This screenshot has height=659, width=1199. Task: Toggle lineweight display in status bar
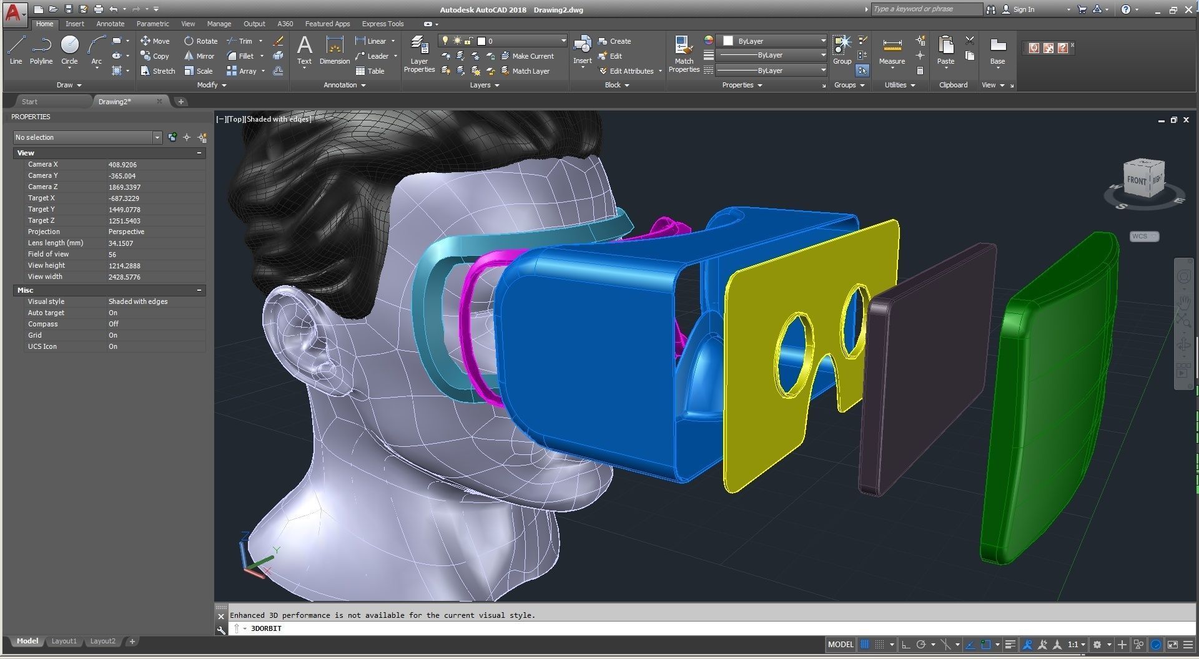[x=1010, y=645]
